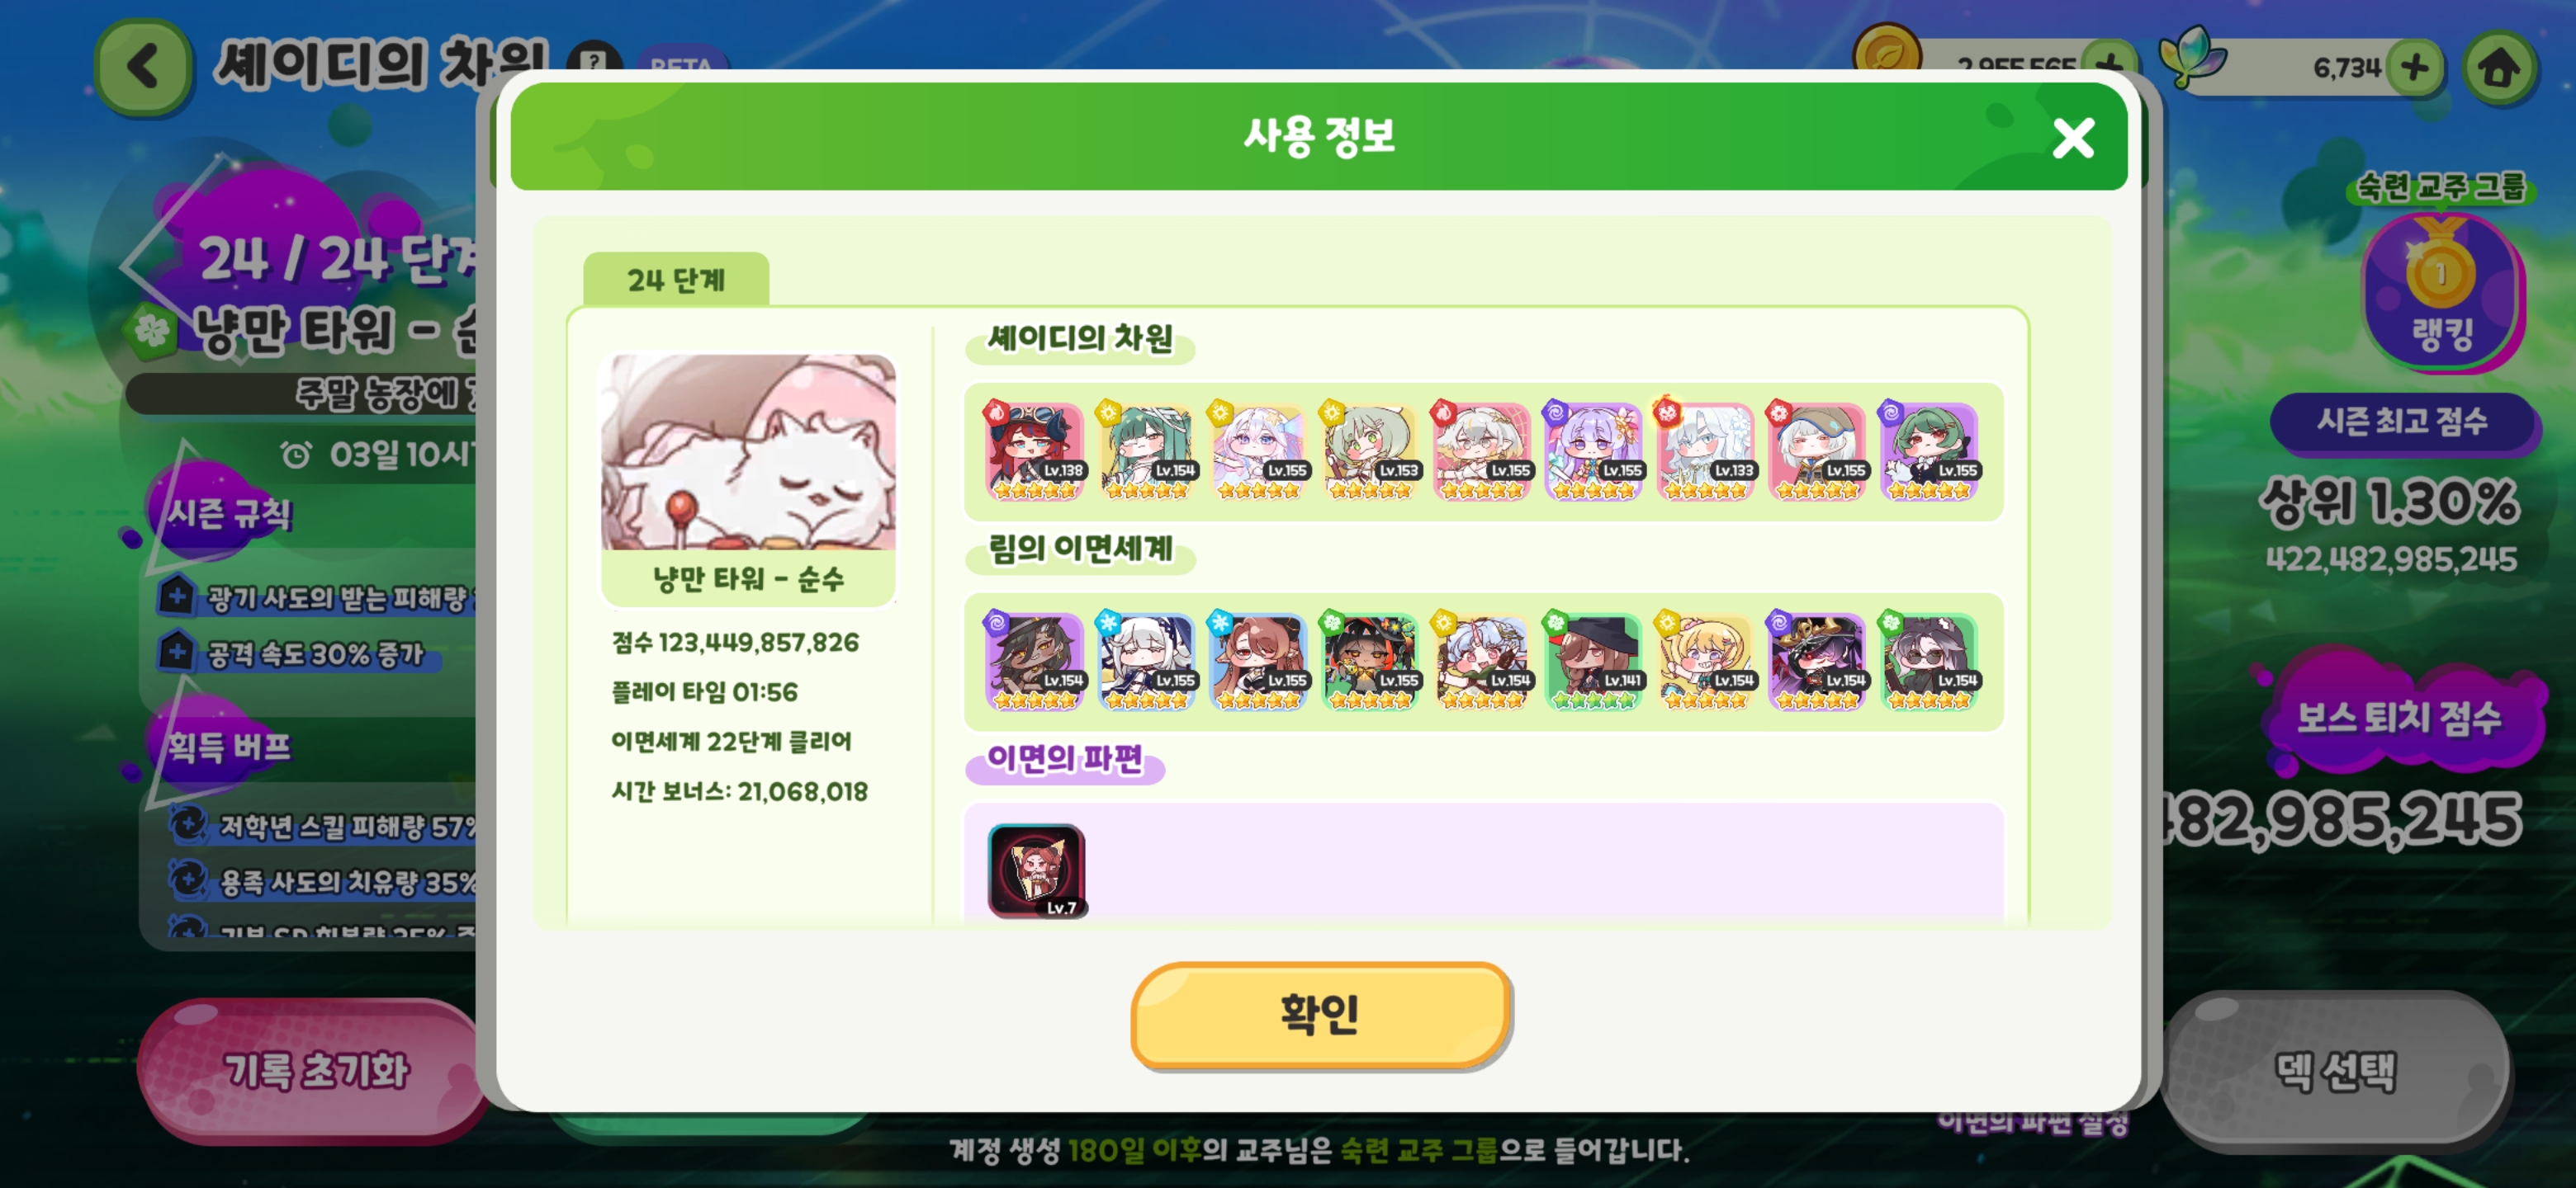Select the Lv.138 red-haired character portrait
The width and height of the screenshot is (2576, 1188).
point(1035,450)
